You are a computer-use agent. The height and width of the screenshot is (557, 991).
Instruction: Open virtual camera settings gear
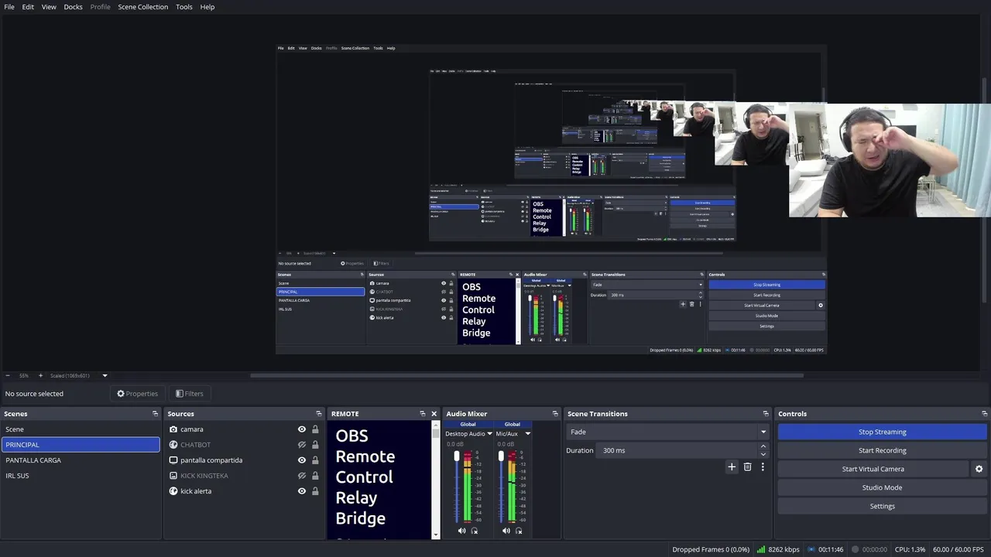coord(979,469)
